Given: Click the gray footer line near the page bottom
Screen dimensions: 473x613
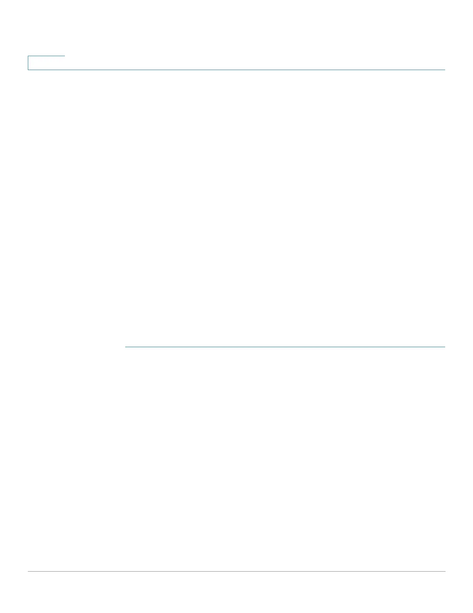Looking at the screenshot, I should tap(236, 571).
